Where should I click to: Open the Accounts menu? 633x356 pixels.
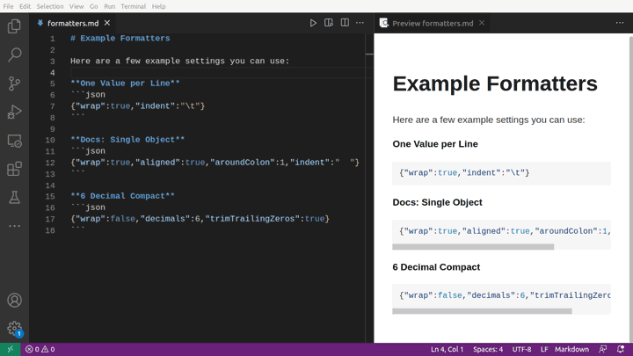click(x=14, y=301)
